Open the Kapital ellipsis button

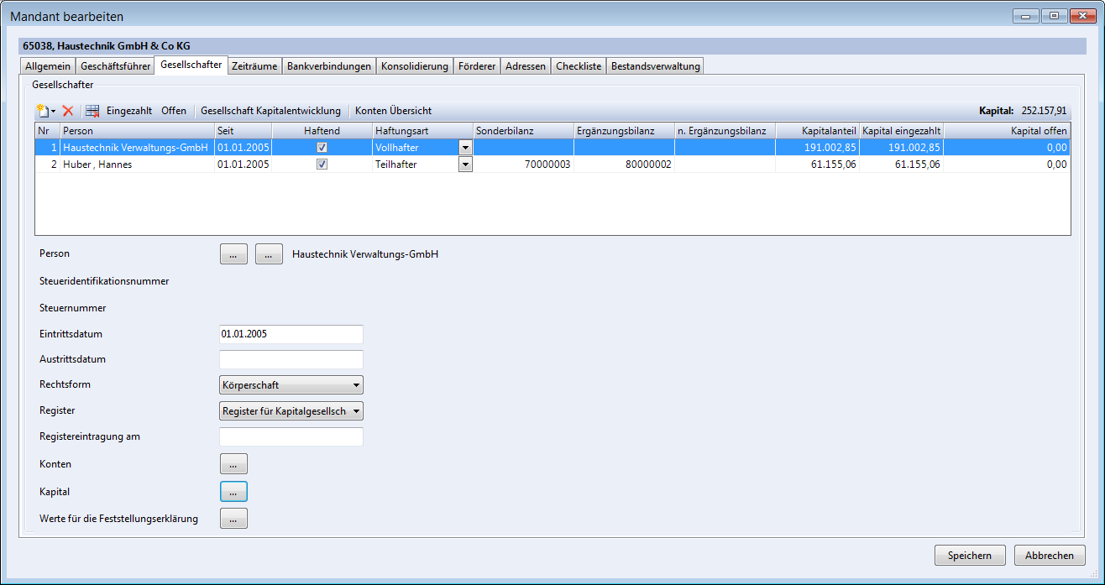click(233, 492)
